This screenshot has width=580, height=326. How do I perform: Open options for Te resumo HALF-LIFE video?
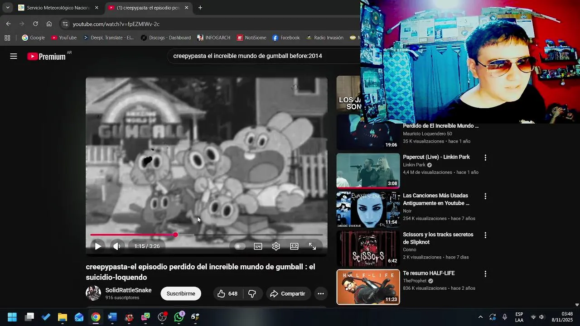[x=485, y=274]
